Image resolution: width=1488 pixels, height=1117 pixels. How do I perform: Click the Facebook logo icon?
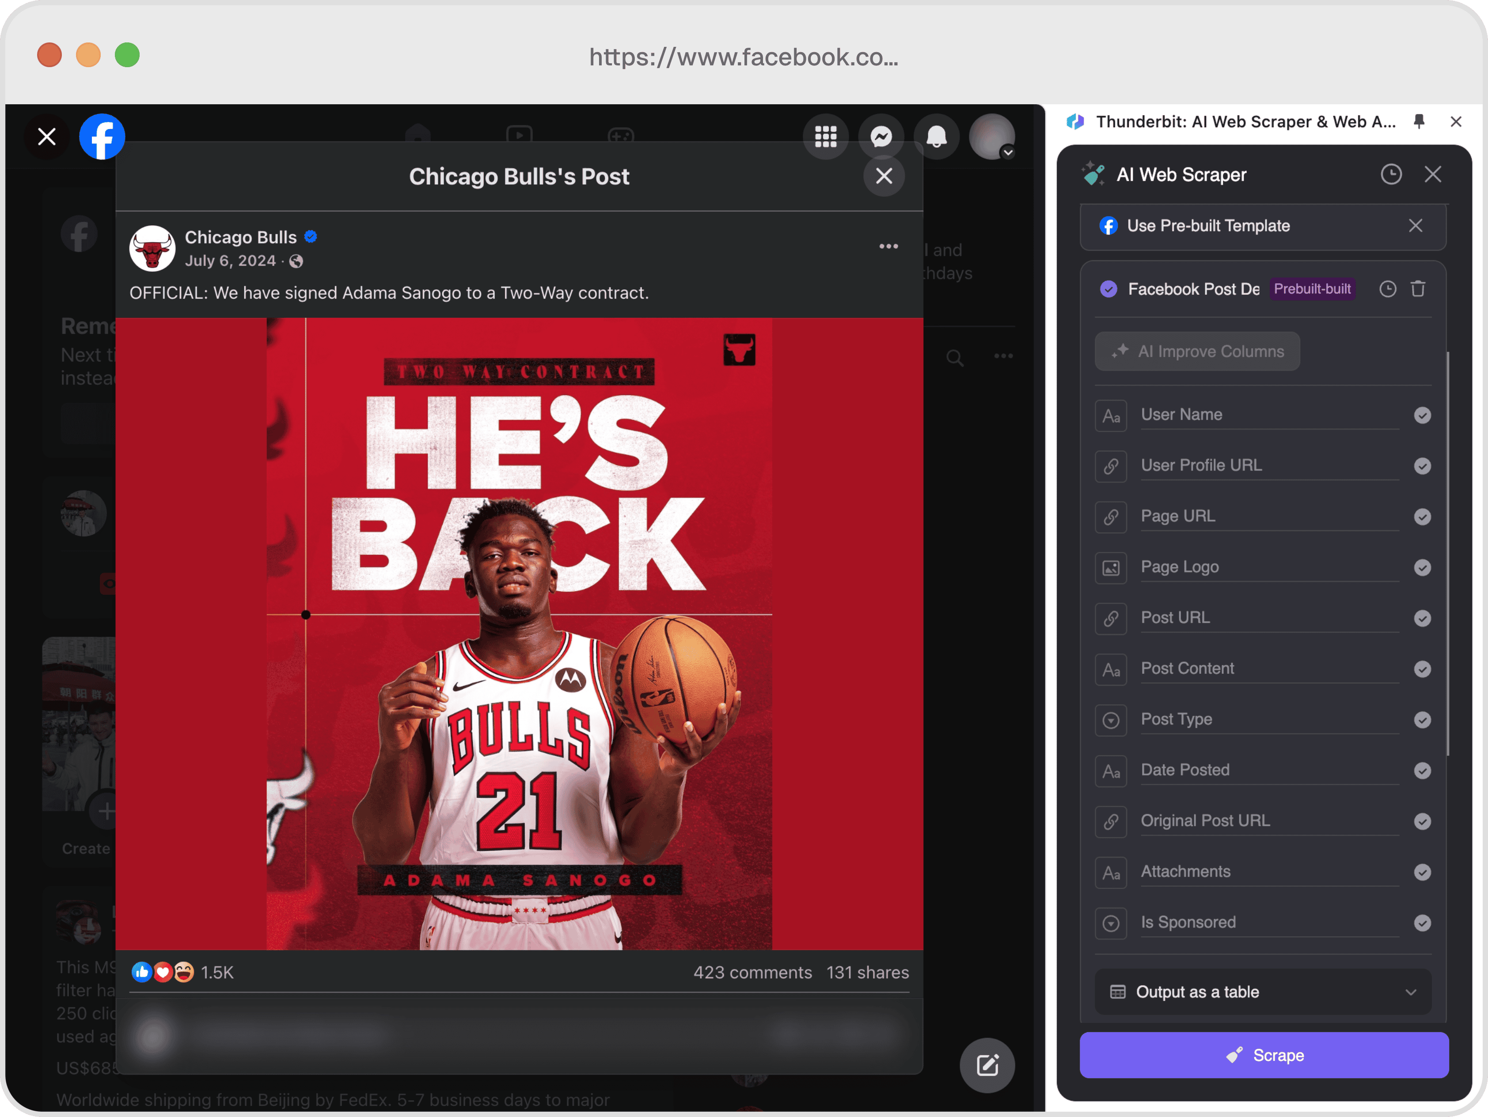click(x=102, y=137)
